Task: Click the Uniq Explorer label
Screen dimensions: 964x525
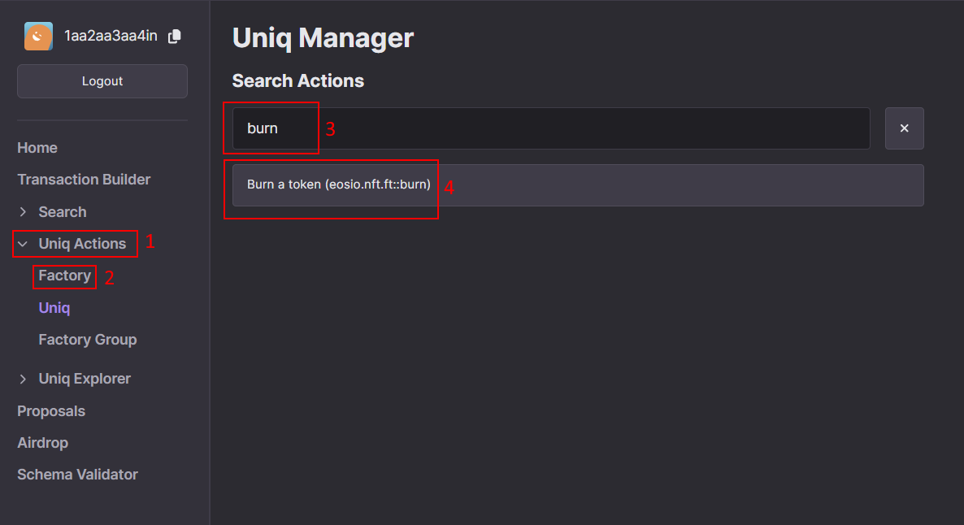Action: coord(85,380)
